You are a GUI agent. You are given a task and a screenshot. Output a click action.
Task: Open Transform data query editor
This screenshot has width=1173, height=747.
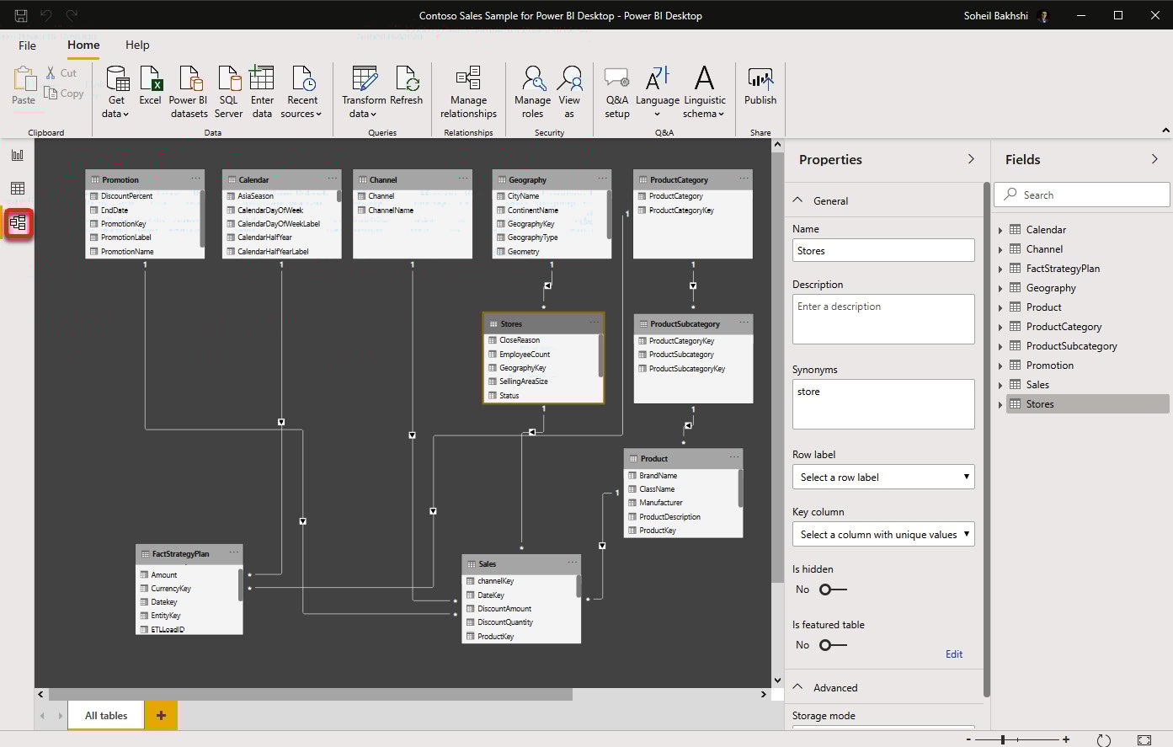364,92
